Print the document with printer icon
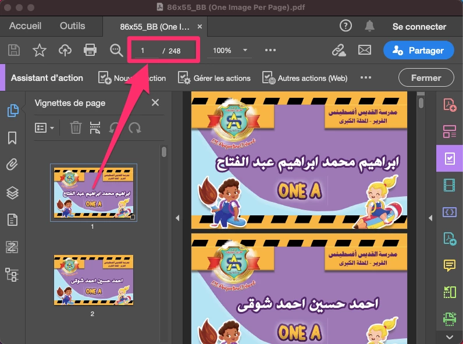 90,50
